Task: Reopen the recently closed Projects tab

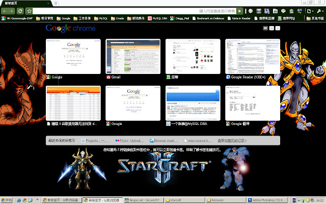Action: (95, 141)
